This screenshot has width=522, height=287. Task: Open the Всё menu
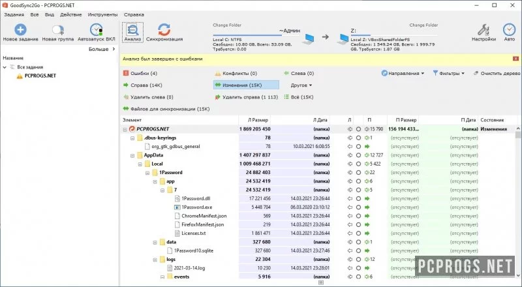35,14
